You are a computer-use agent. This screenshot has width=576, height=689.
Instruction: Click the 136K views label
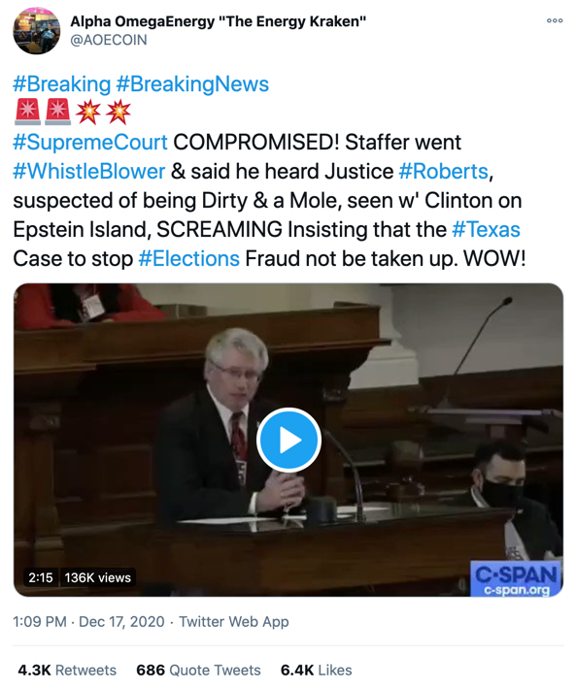97,577
